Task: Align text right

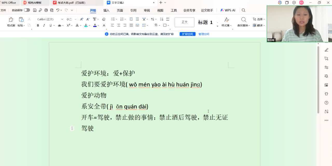Action: 125,25
